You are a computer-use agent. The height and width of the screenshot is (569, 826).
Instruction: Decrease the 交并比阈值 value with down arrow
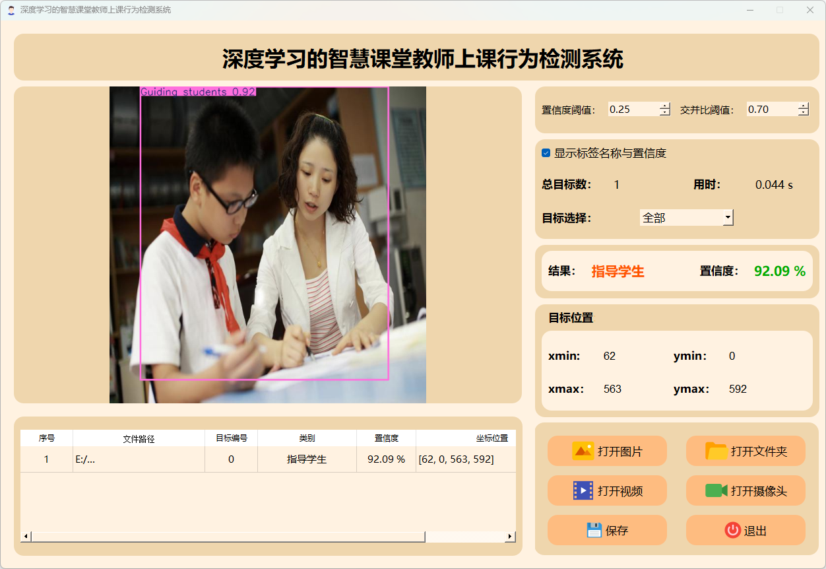tap(804, 112)
